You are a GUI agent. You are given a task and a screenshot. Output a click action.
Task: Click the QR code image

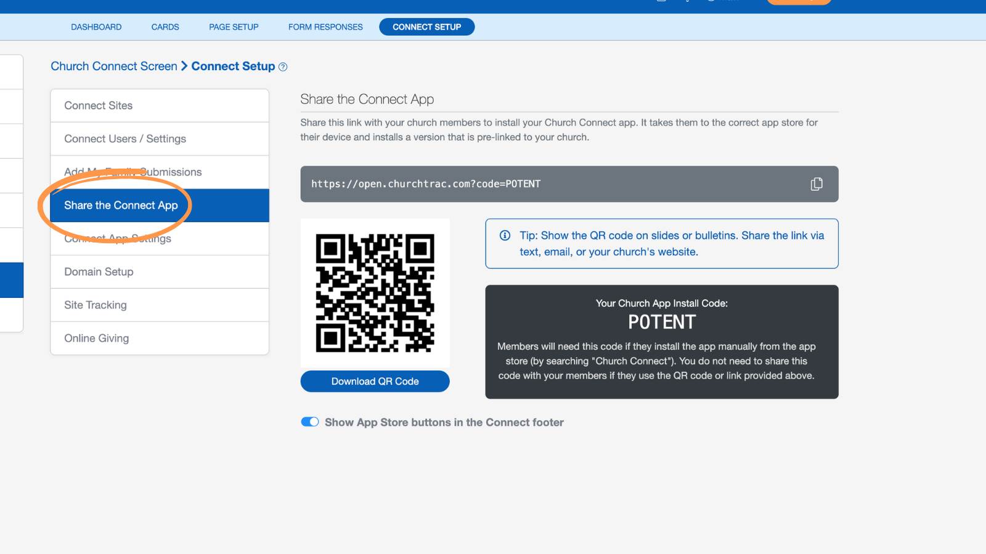[x=375, y=293]
